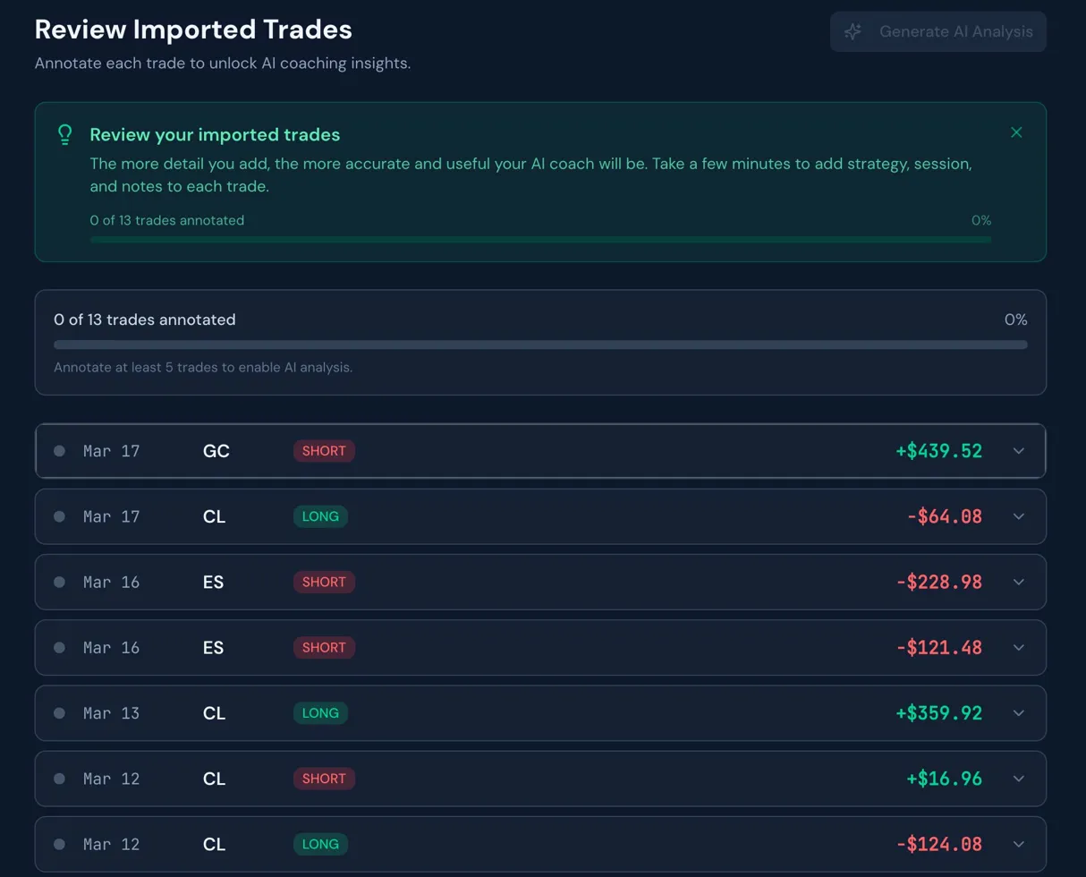This screenshot has width=1086, height=877.
Task: Select the SHORT badge on the Mar 16 ES trade
Action: (x=324, y=582)
